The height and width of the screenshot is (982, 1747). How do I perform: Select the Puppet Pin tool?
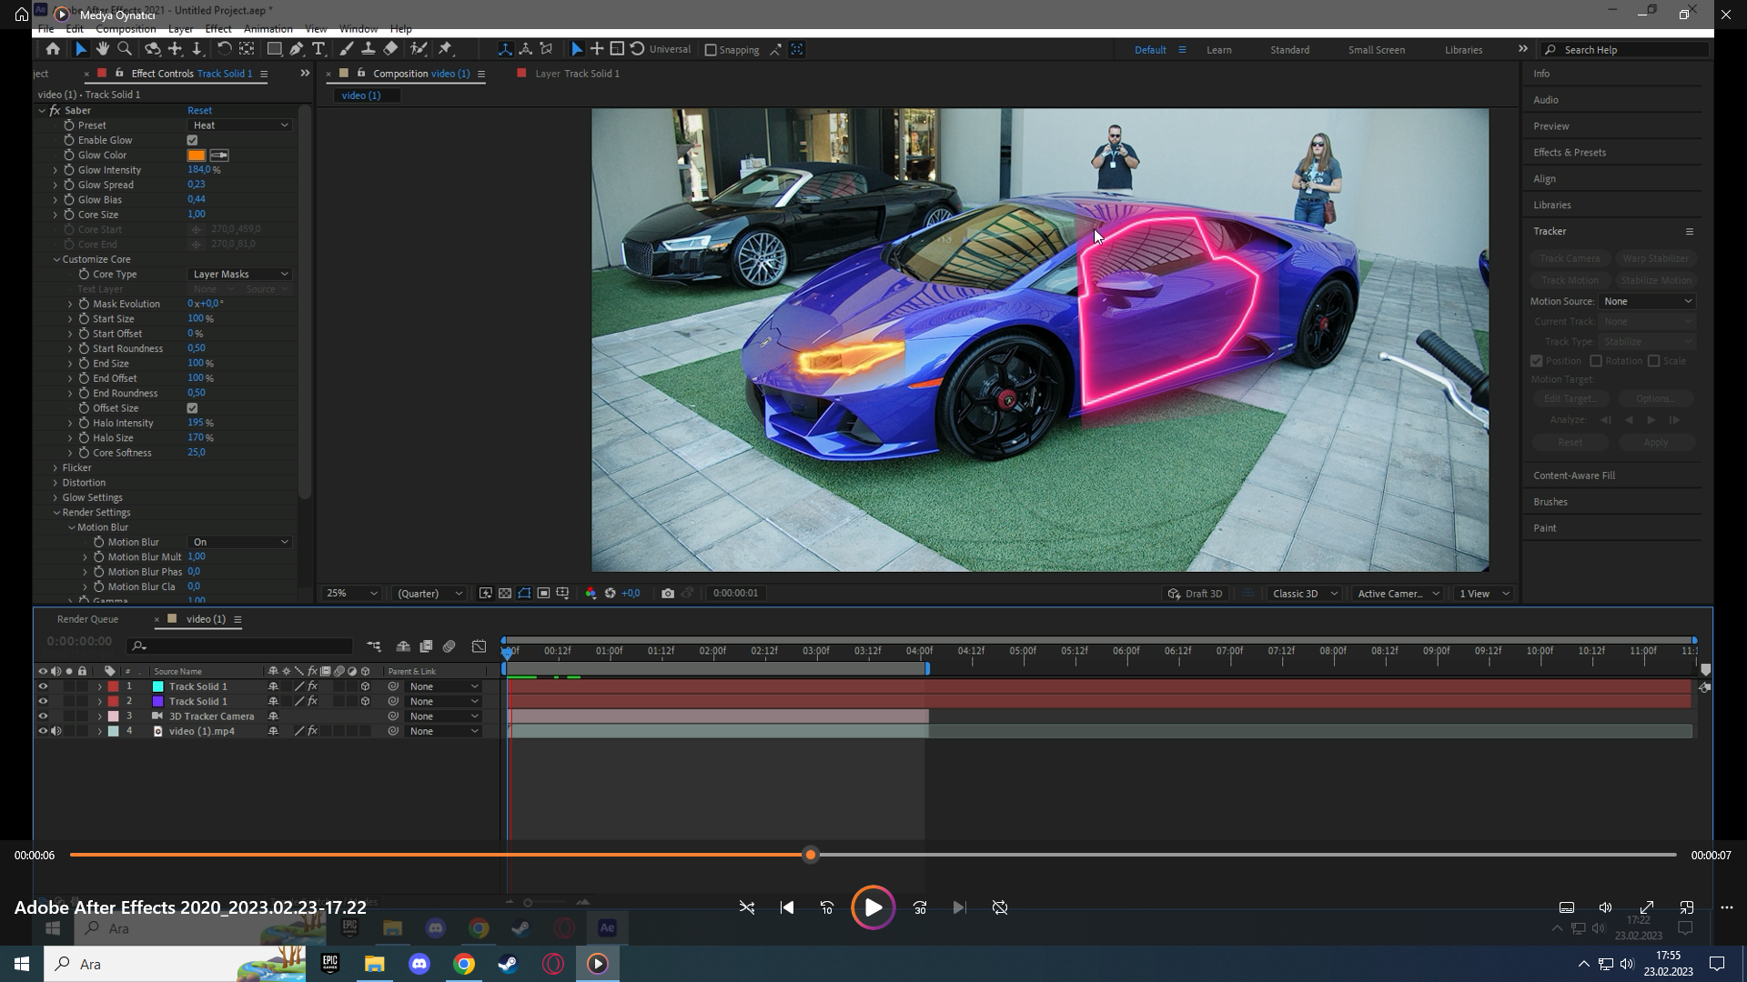[446, 49]
